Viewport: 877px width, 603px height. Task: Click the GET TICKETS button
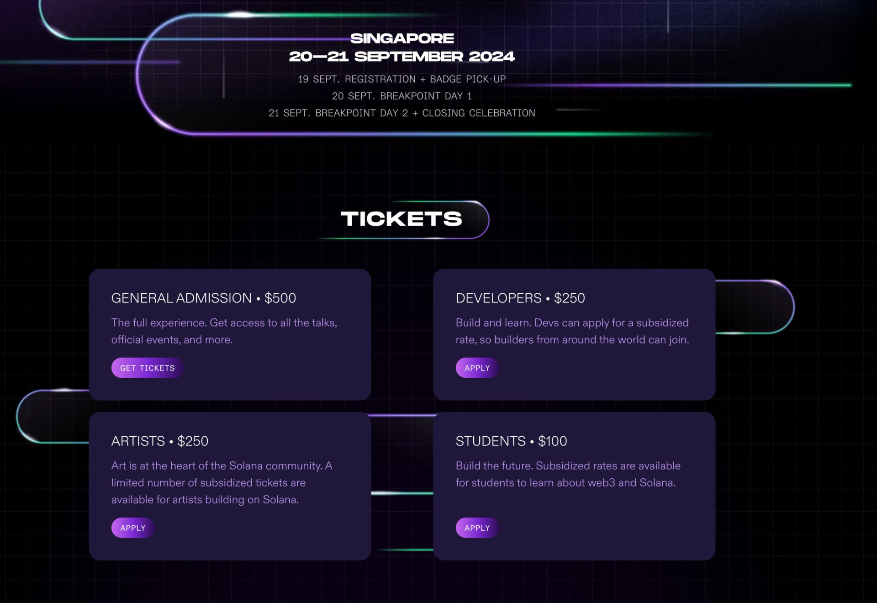pyautogui.click(x=147, y=368)
